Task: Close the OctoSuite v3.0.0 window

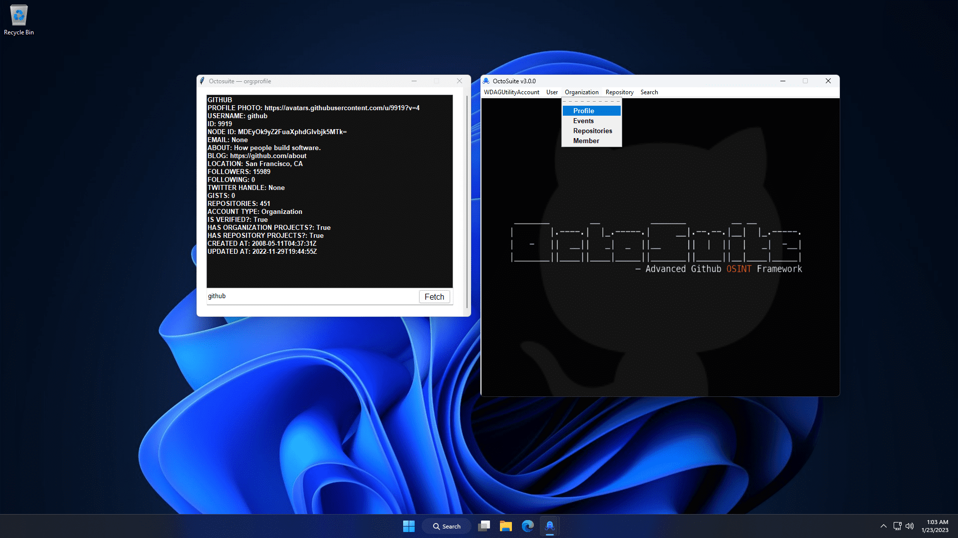Action: pyautogui.click(x=828, y=81)
